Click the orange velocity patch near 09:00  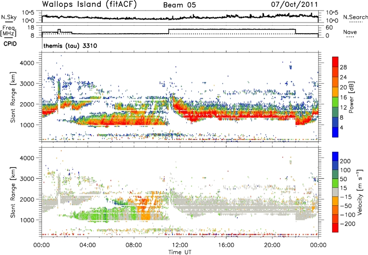(x=146, y=215)
